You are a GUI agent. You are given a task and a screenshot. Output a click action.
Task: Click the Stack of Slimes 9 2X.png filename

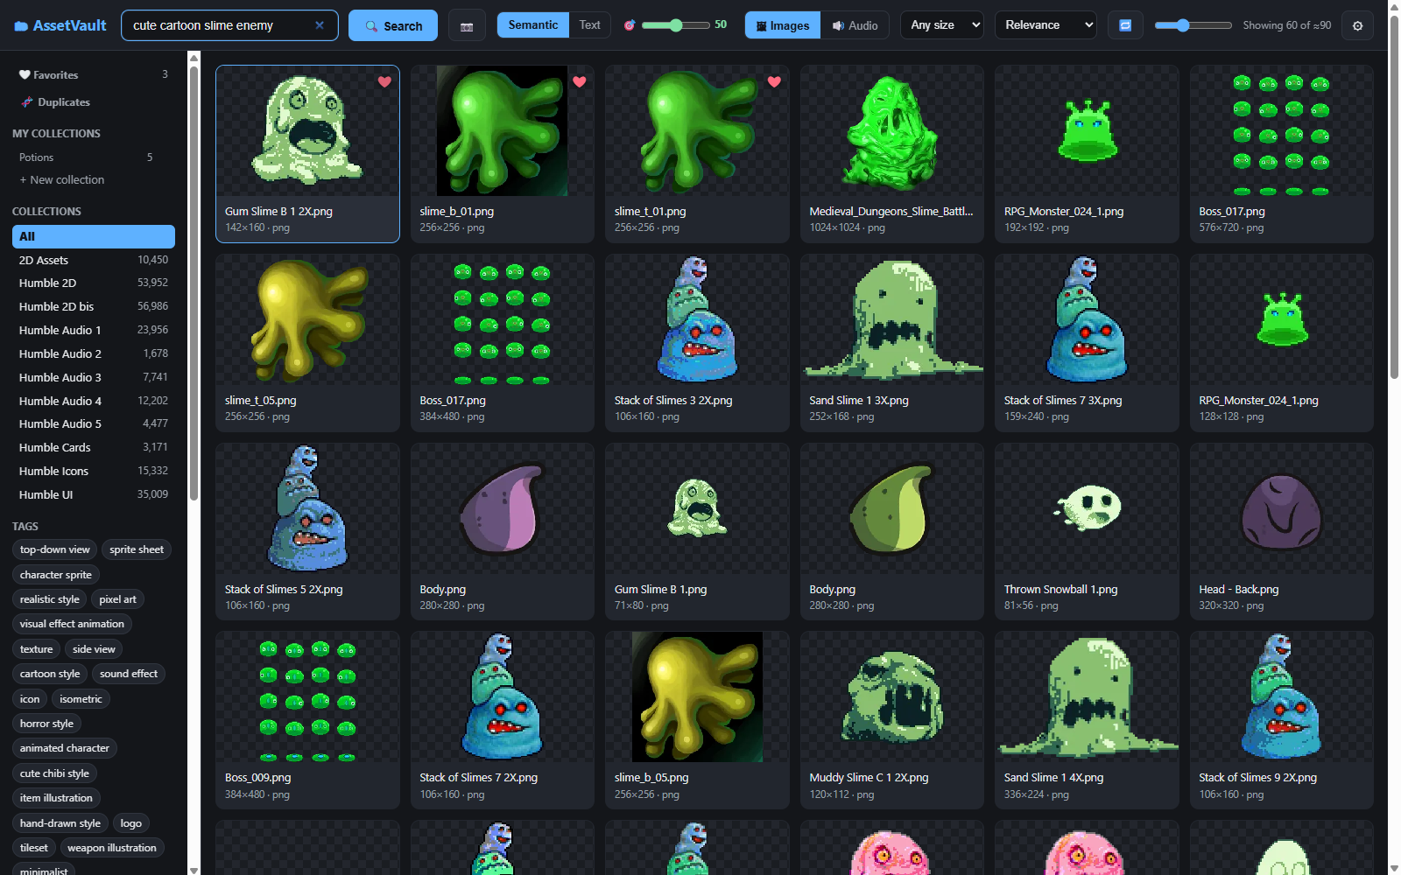pos(1257,778)
